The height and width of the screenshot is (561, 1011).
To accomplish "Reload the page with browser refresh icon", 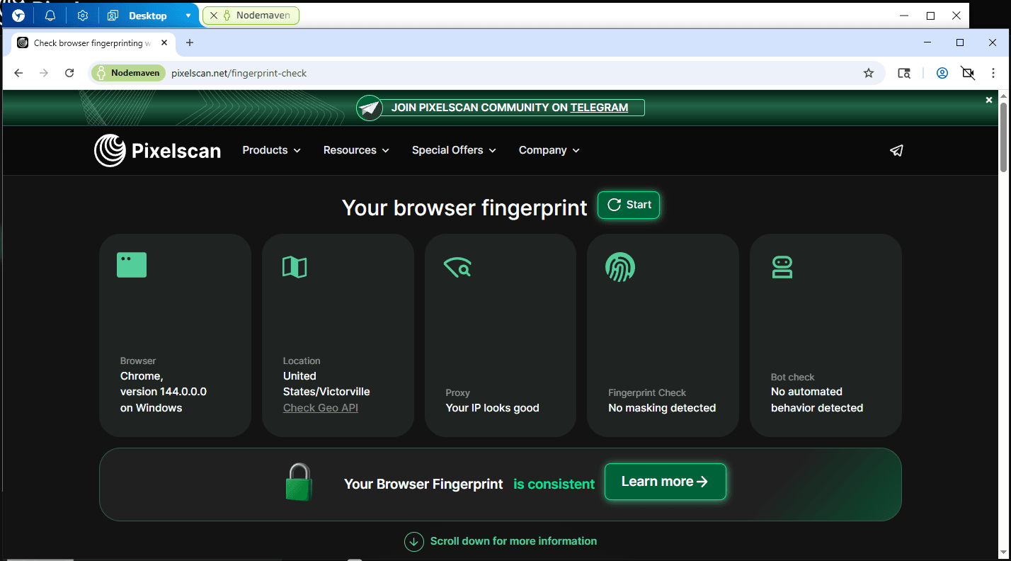I will (69, 73).
